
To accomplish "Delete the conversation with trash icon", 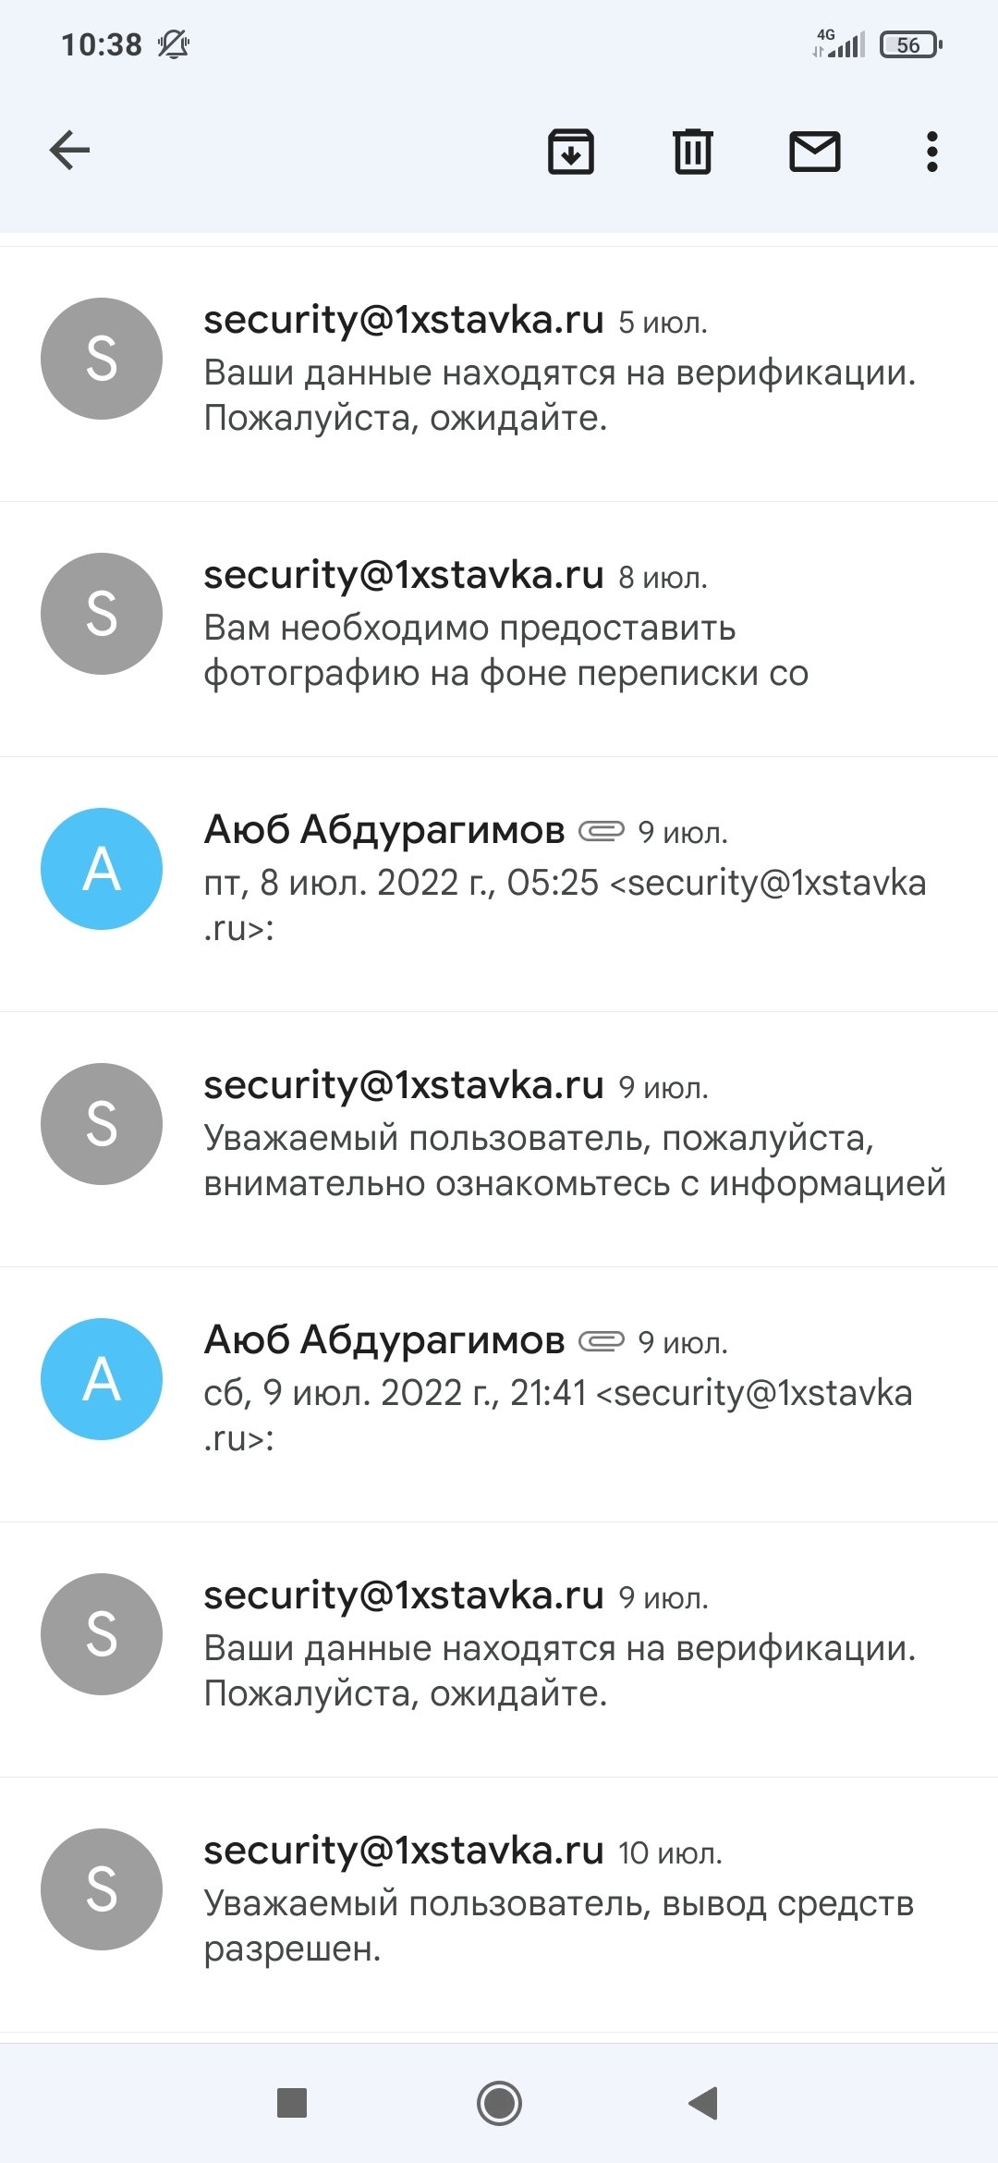I will [x=692, y=152].
